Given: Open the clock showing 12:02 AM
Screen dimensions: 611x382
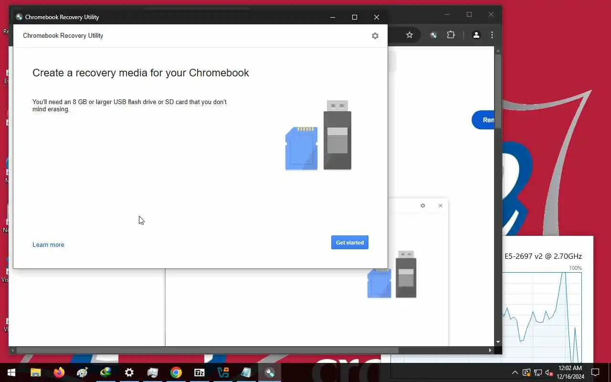Looking at the screenshot, I should [x=570, y=372].
